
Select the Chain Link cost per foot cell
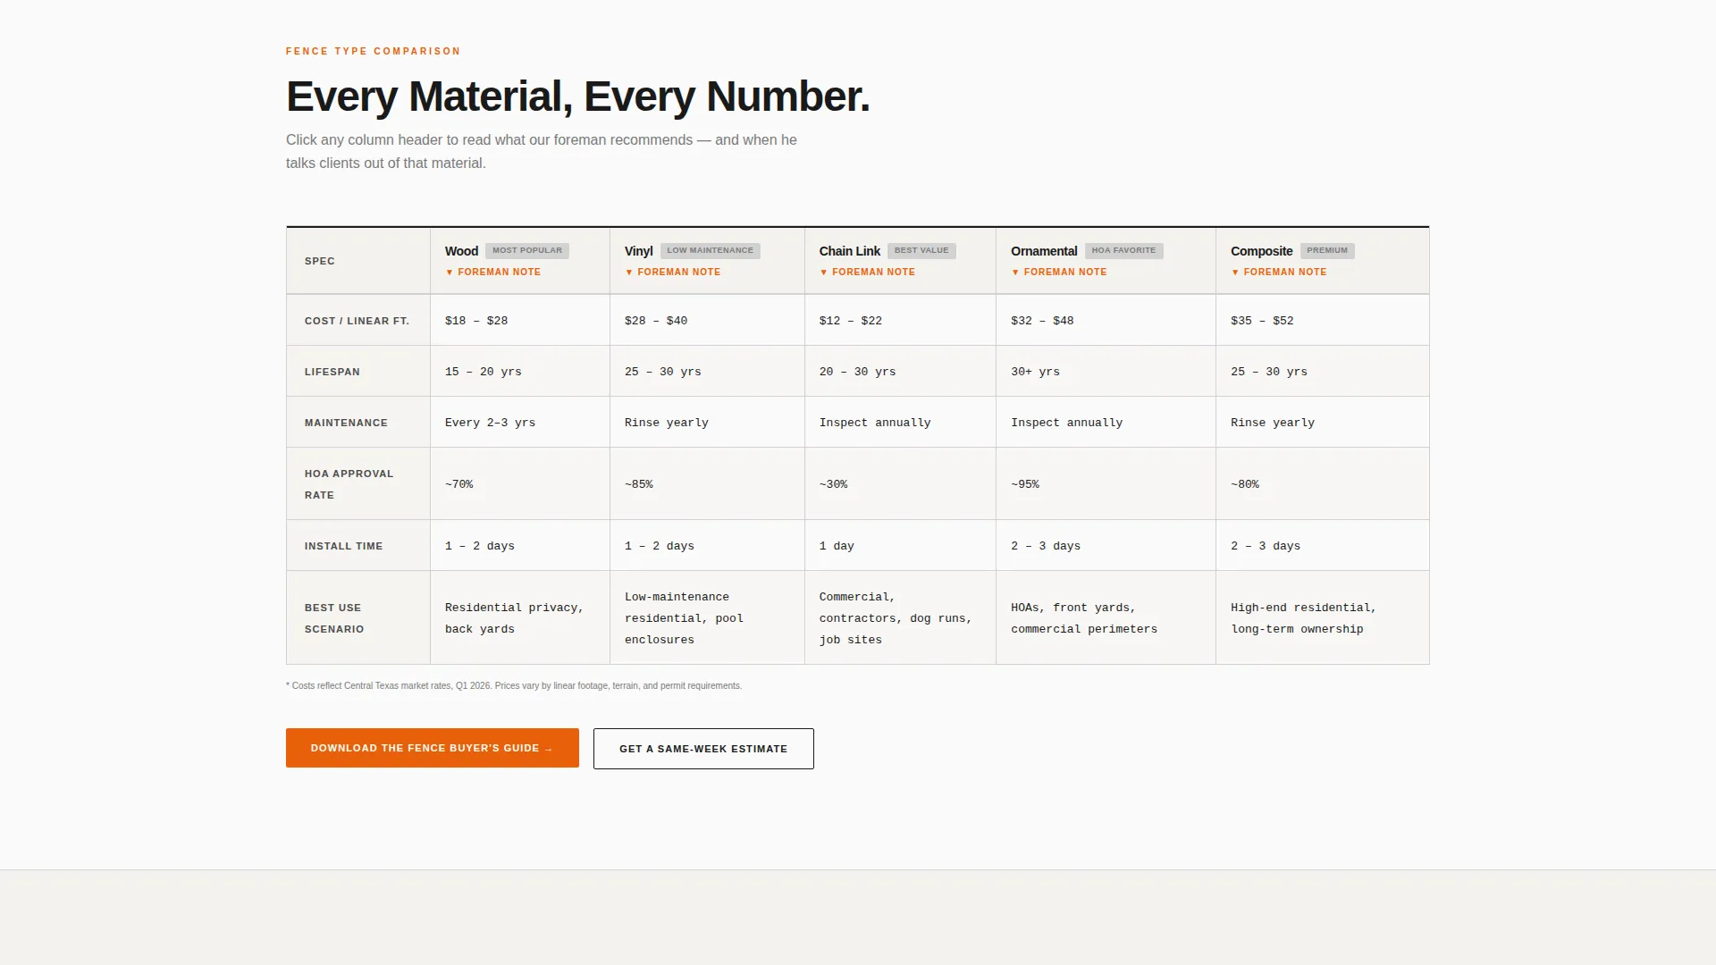tap(900, 320)
